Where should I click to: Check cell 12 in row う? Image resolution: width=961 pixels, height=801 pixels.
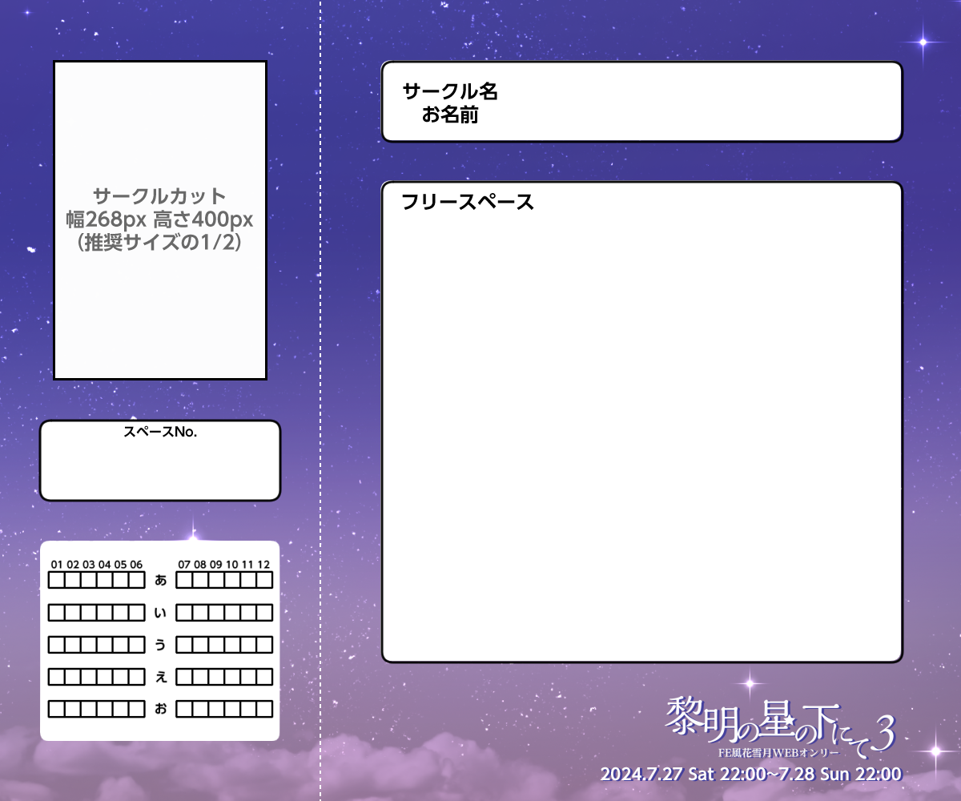click(x=265, y=645)
